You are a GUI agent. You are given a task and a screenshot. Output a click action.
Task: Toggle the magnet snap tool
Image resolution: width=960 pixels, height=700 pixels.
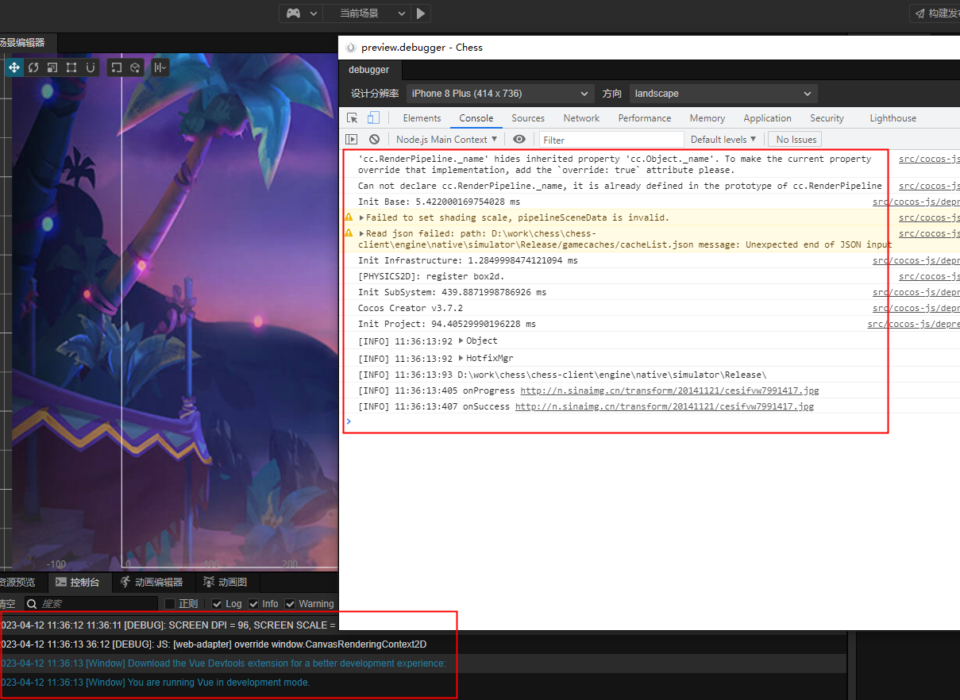click(x=91, y=67)
